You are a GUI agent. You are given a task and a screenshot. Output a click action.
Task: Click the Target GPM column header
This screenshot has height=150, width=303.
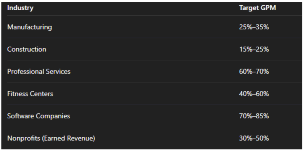[x=258, y=8]
